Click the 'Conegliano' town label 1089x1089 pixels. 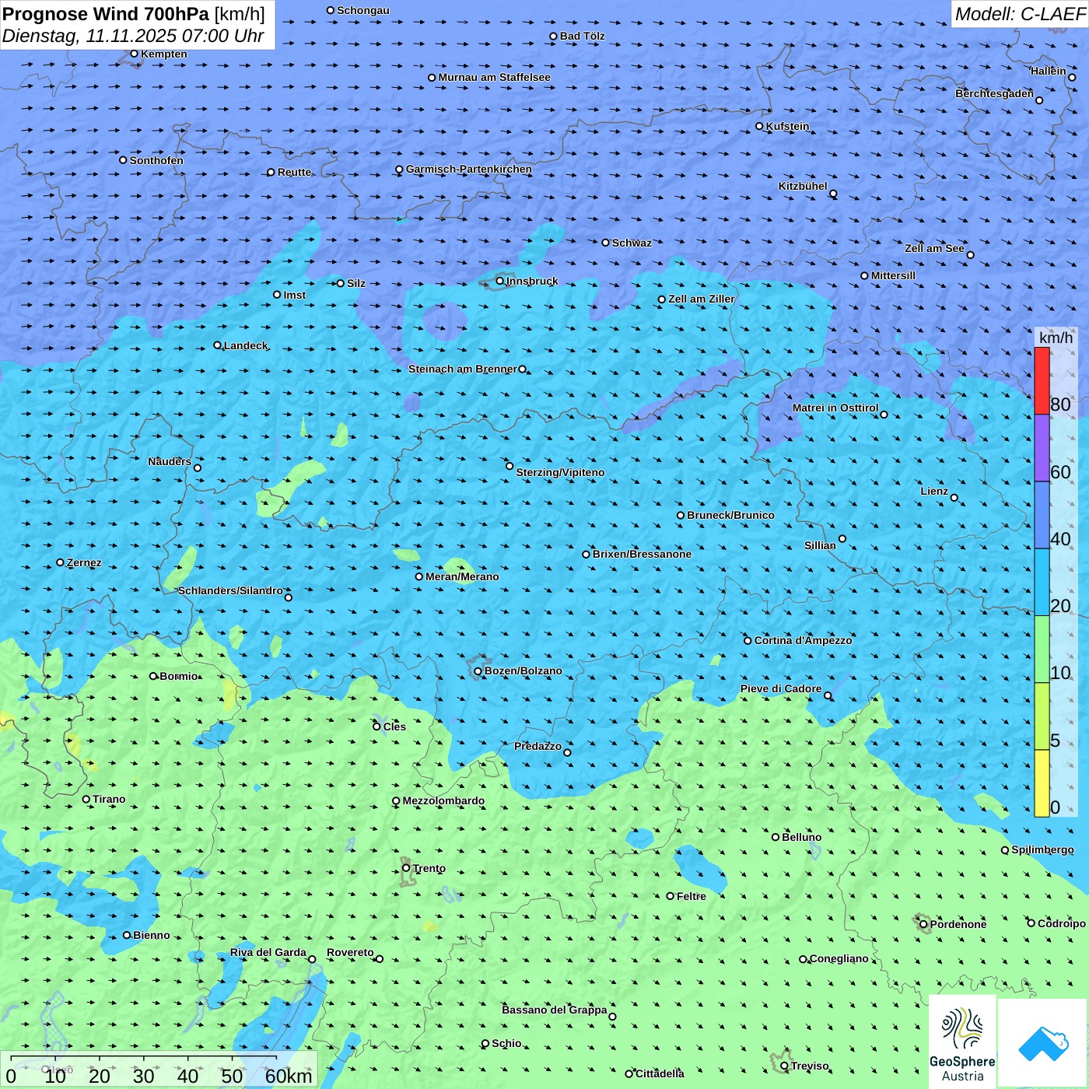(x=839, y=958)
